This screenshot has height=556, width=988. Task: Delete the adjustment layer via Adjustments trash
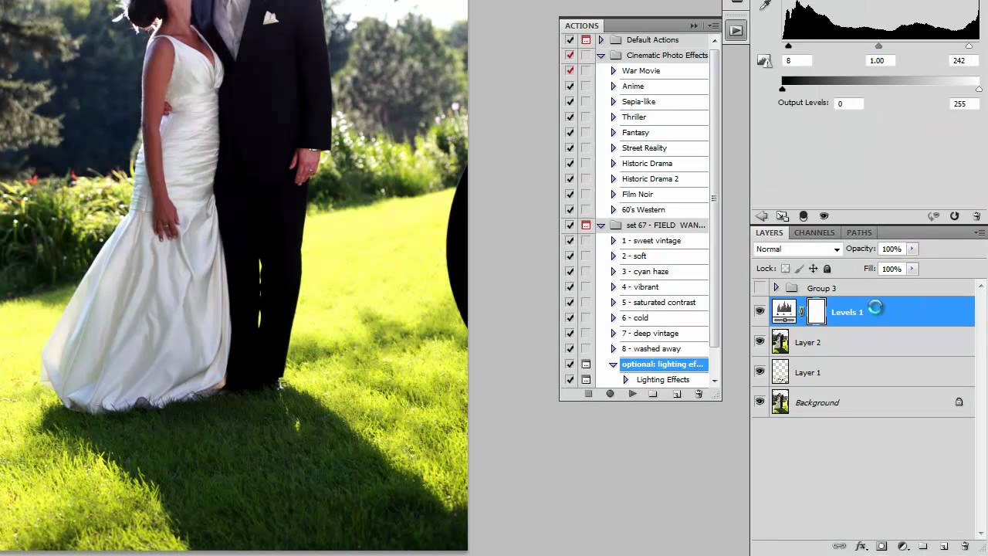click(976, 216)
